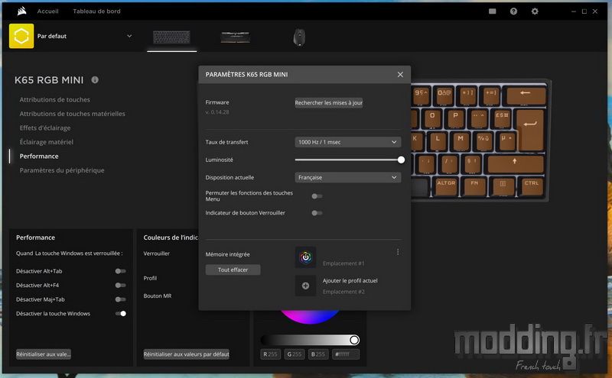Toggle Permuter les fonctions des touches Menu
Image resolution: width=612 pixels, height=378 pixels.
317,196
